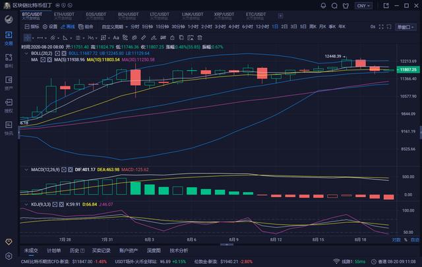Select the Aa text annotation tool
Image resolution: width=422 pixels, height=267 pixels.
[116, 38]
